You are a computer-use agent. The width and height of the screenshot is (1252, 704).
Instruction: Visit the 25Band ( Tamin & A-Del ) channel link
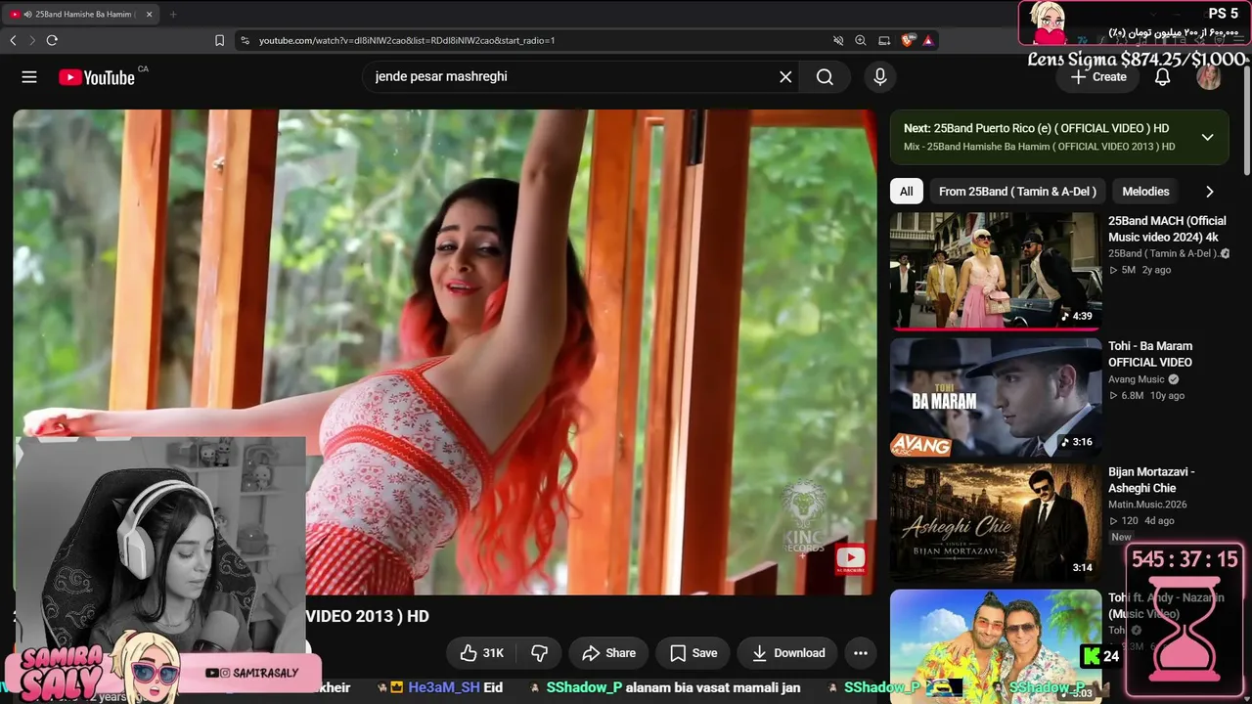tap(1163, 253)
